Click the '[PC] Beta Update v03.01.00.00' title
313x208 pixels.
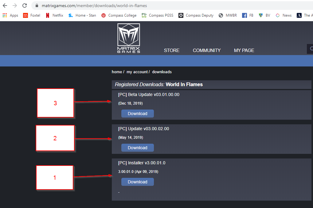point(149,94)
